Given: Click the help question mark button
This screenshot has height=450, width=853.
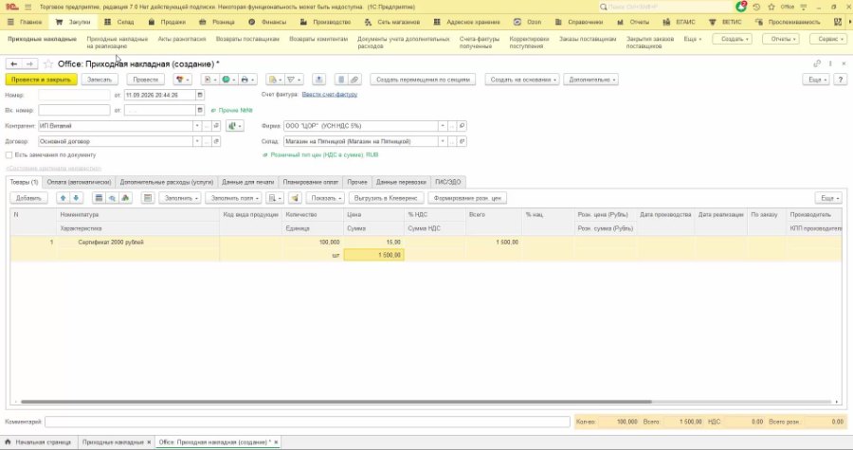Looking at the screenshot, I should click(841, 80).
